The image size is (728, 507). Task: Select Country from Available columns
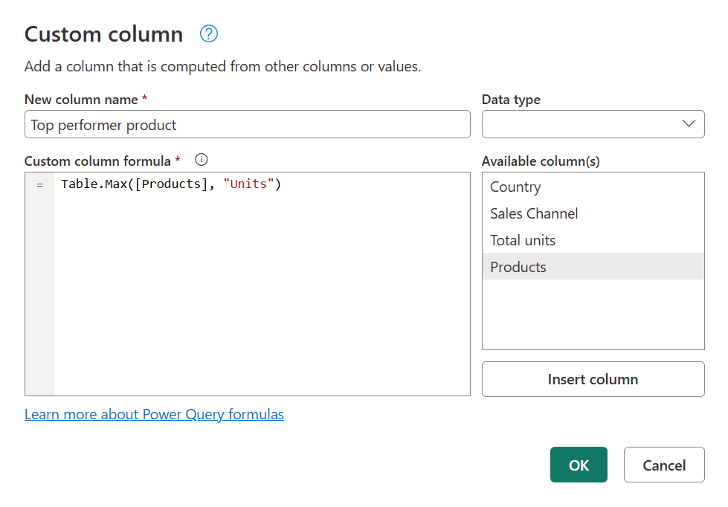(x=515, y=187)
